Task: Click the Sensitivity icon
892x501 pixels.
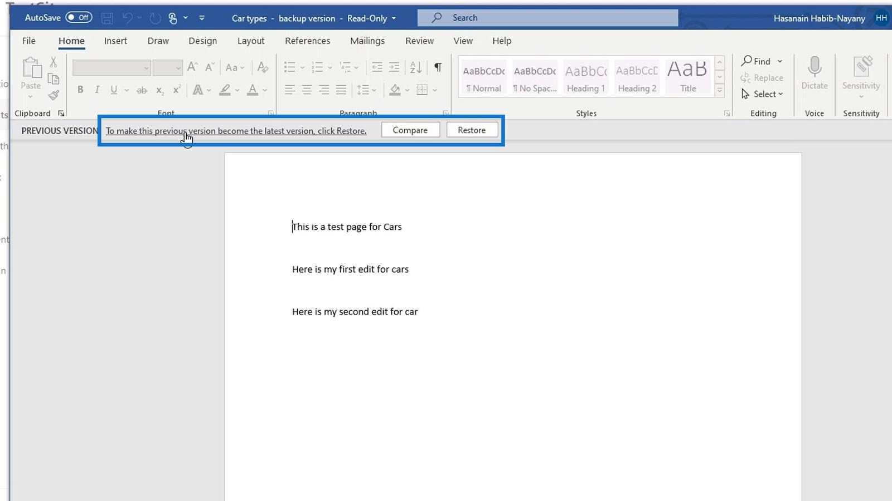Action: click(861, 67)
